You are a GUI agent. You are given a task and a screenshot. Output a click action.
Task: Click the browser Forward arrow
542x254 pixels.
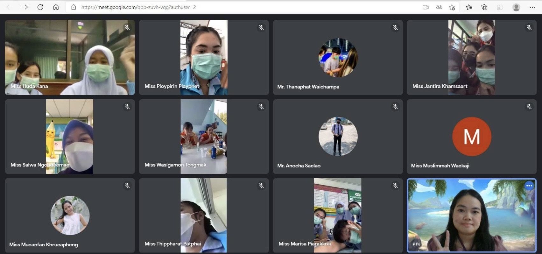(25, 7)
